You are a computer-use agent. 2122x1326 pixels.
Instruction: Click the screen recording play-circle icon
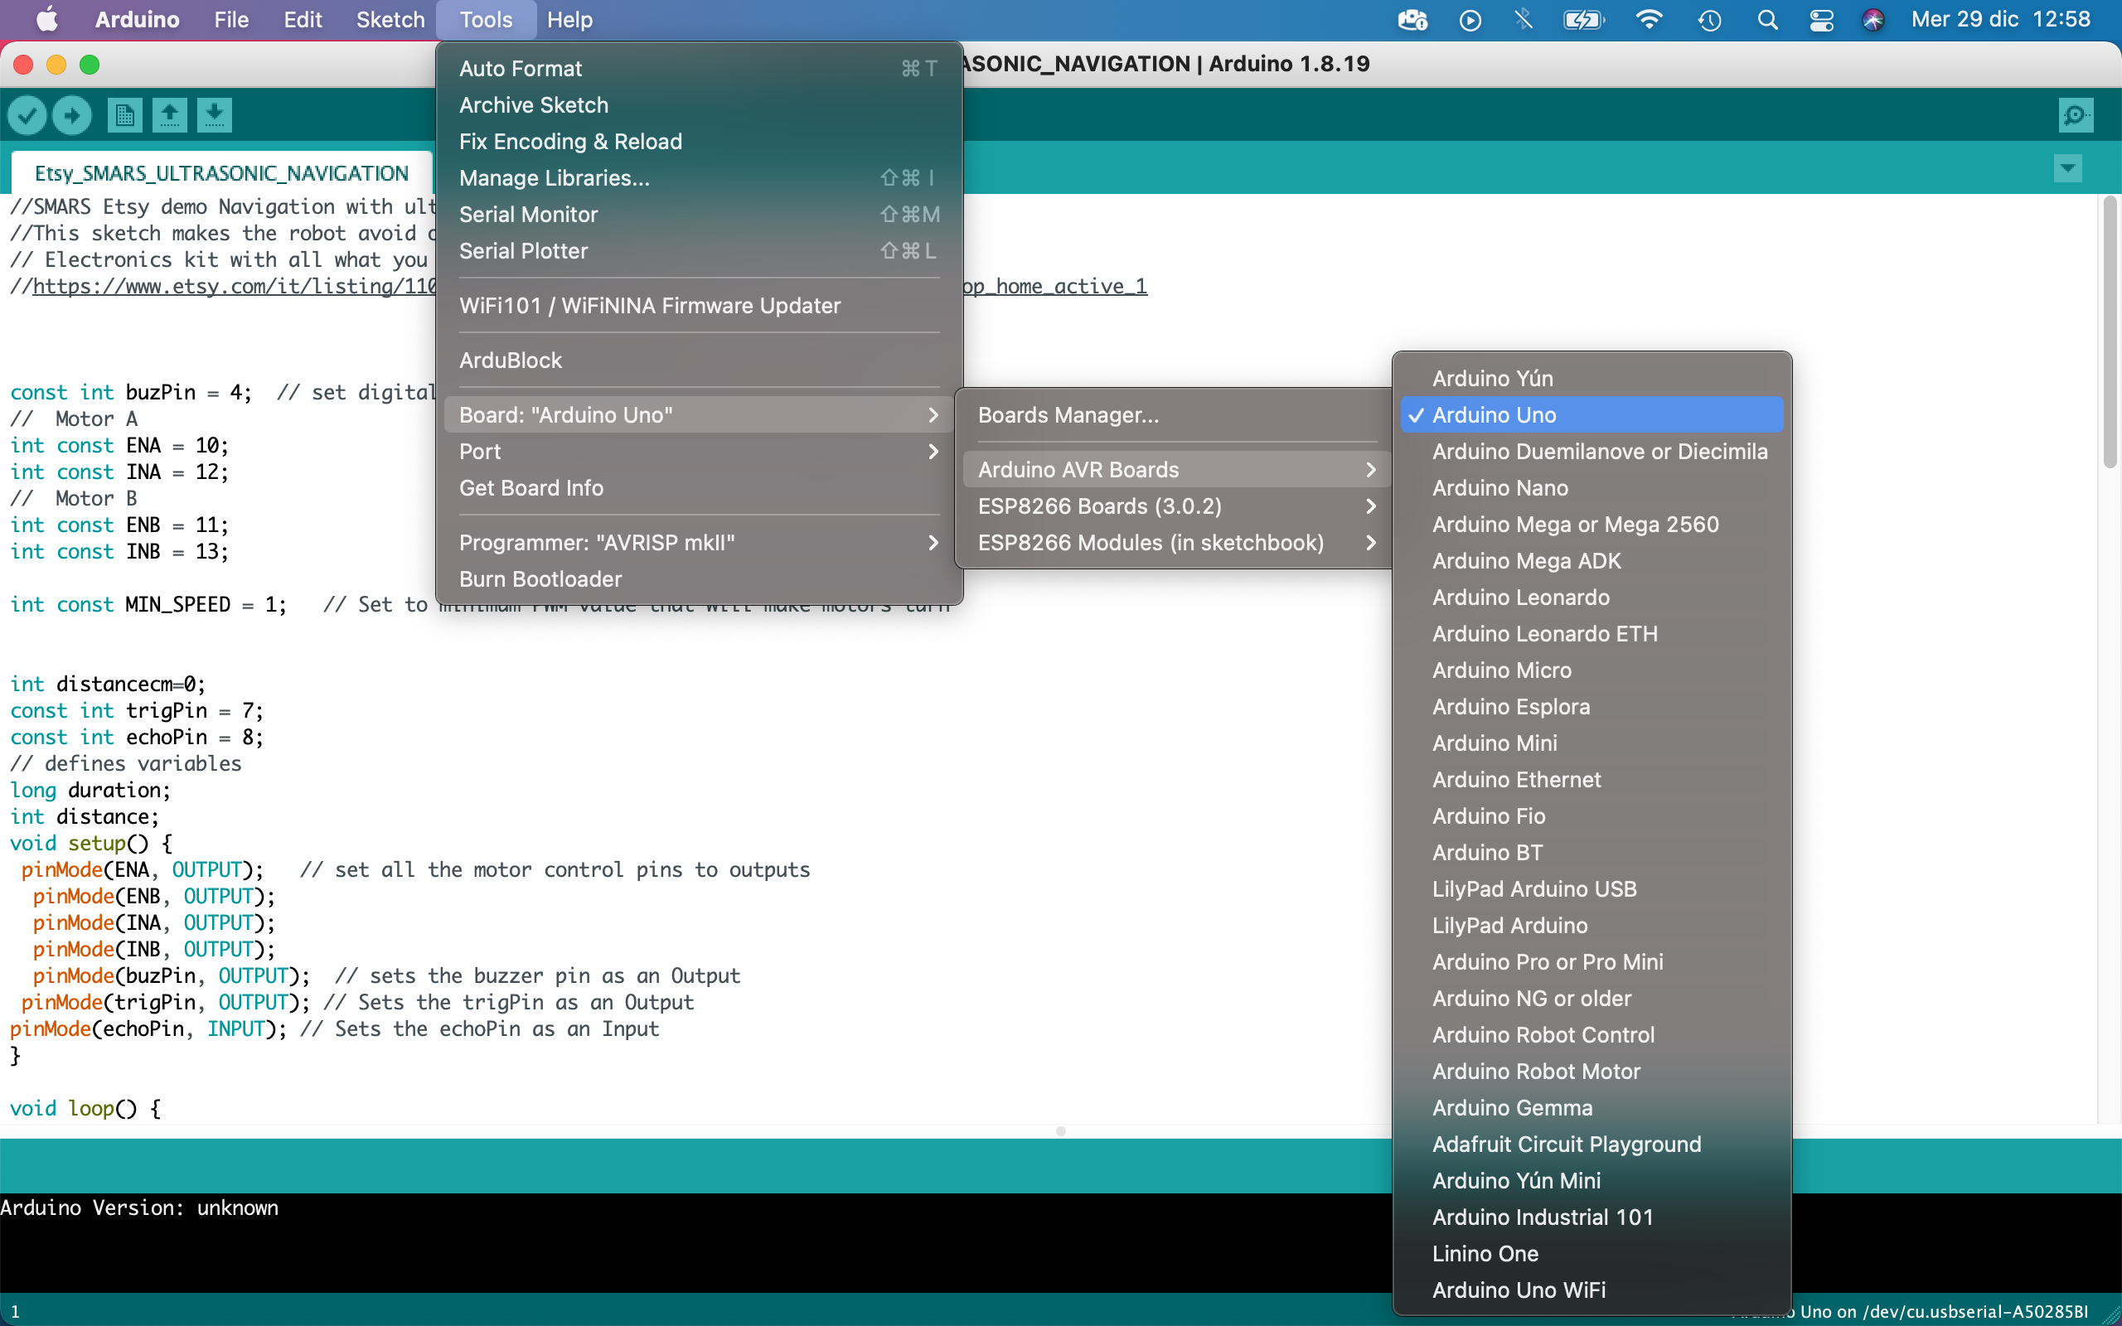click(1470, 19)
